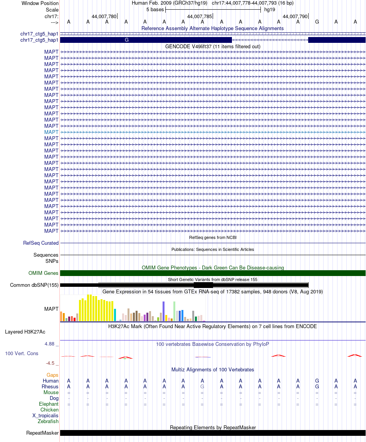Open Reference Assembly Alternate Haplotype Sequence Alignments track title
The image size is (366, 442).
coord(212,29)
